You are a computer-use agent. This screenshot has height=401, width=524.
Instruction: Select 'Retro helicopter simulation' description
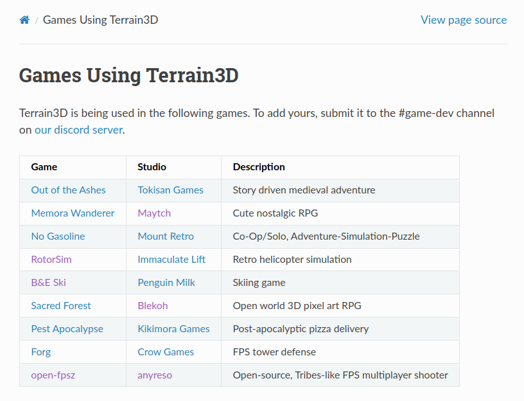coord(292,259)
